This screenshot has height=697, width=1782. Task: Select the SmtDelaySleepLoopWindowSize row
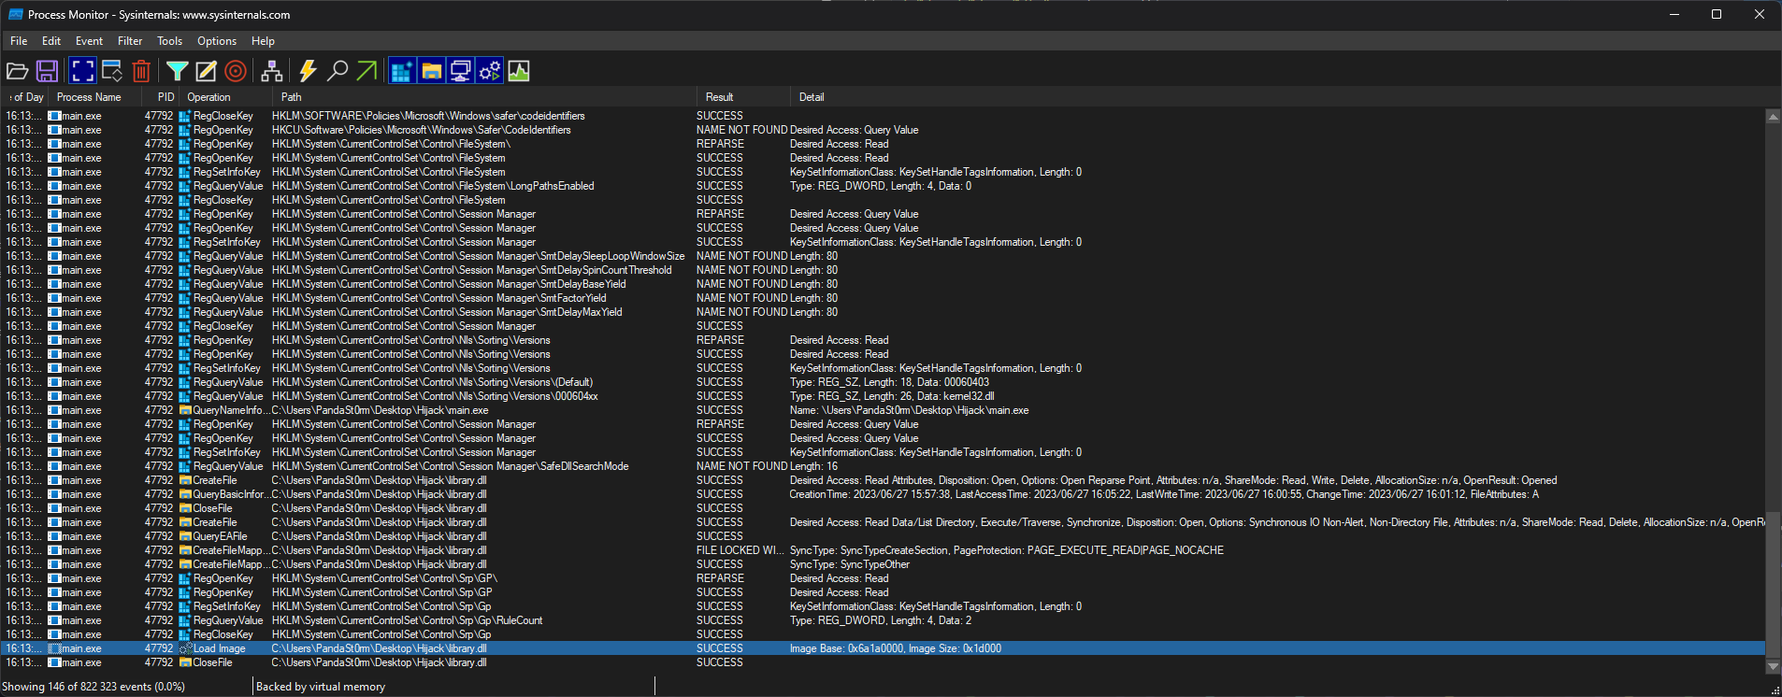(883, 256)
